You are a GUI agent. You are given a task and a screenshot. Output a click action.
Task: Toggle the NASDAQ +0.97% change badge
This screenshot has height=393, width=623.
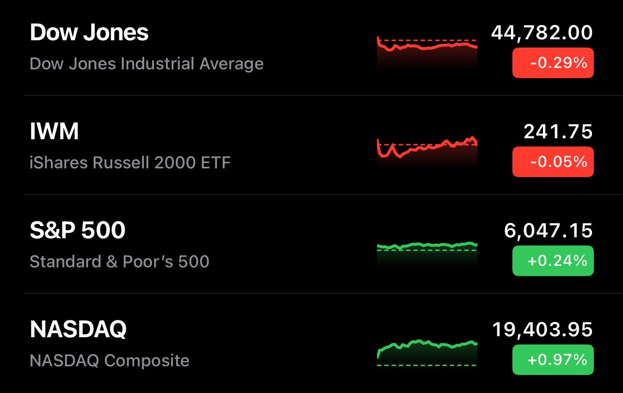point(553,360)
